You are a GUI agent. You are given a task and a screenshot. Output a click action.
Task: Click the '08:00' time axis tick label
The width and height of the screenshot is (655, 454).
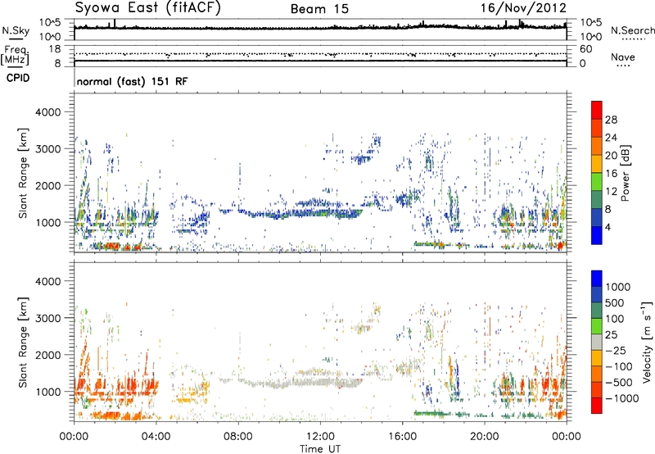pos(238,437)
